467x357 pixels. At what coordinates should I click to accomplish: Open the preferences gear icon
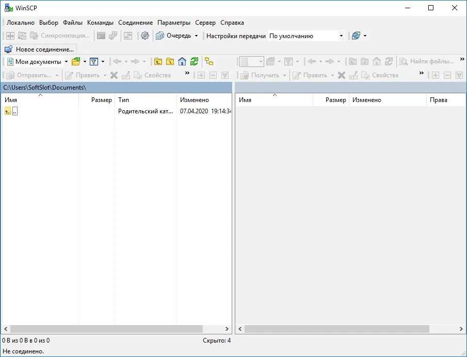click(x=145, y=36)
